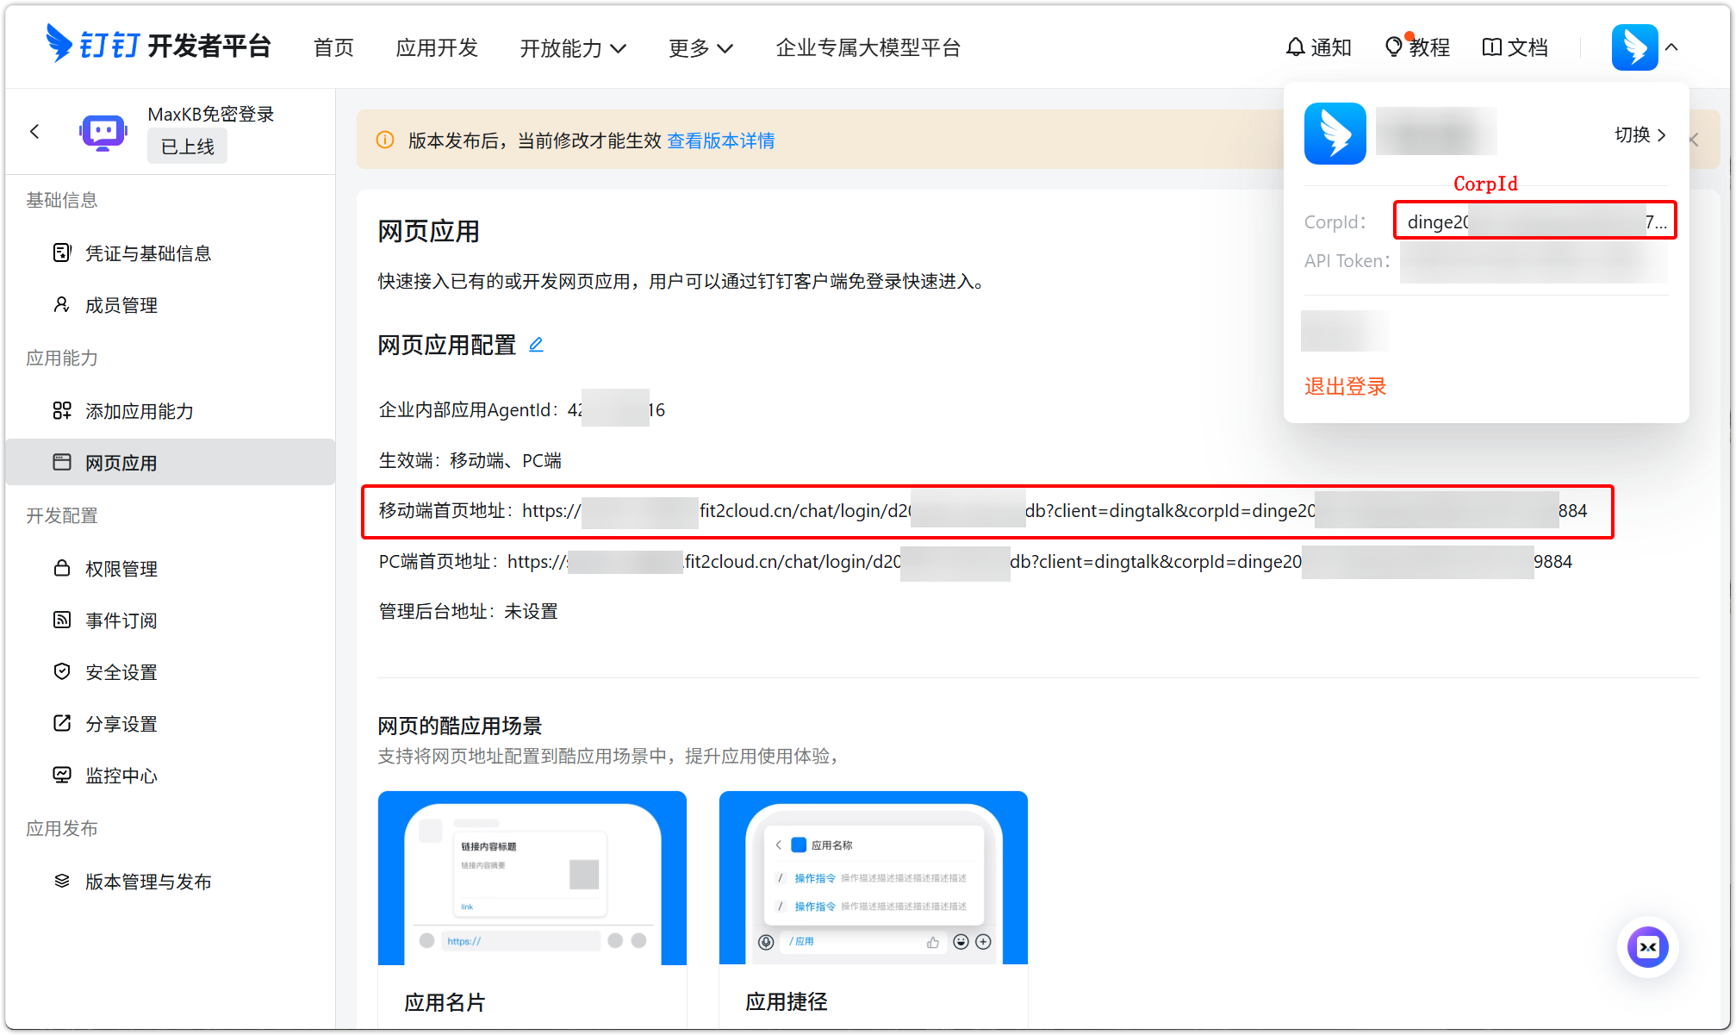Click 切换 to switch organization

[1640, 134]
